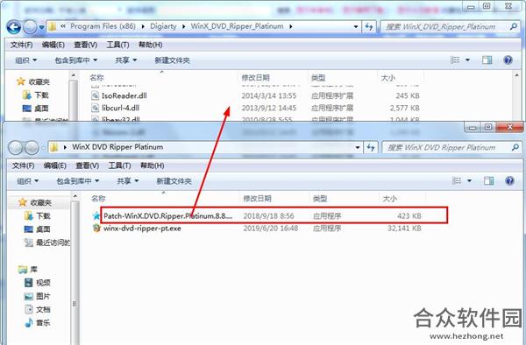The image size is (526, 345).
Task: Expand 组织 dropdown in rear window
Action: click(25, 60)
